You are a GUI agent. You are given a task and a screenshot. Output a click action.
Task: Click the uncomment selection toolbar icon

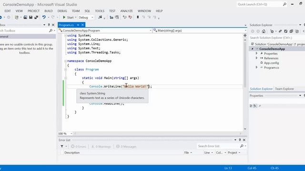coord(130,17)
